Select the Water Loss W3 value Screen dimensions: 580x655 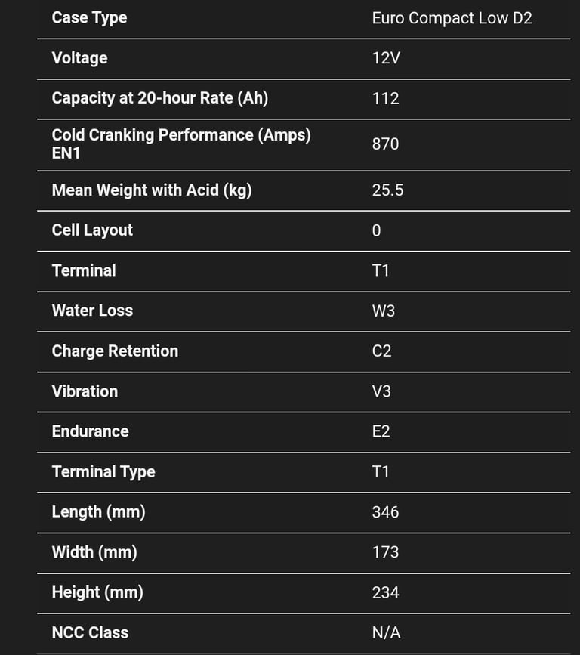384,311
